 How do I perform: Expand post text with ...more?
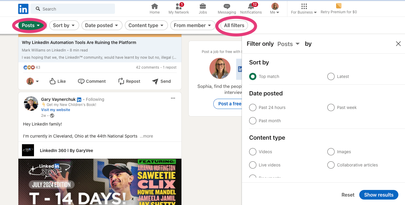click(147, 136)
